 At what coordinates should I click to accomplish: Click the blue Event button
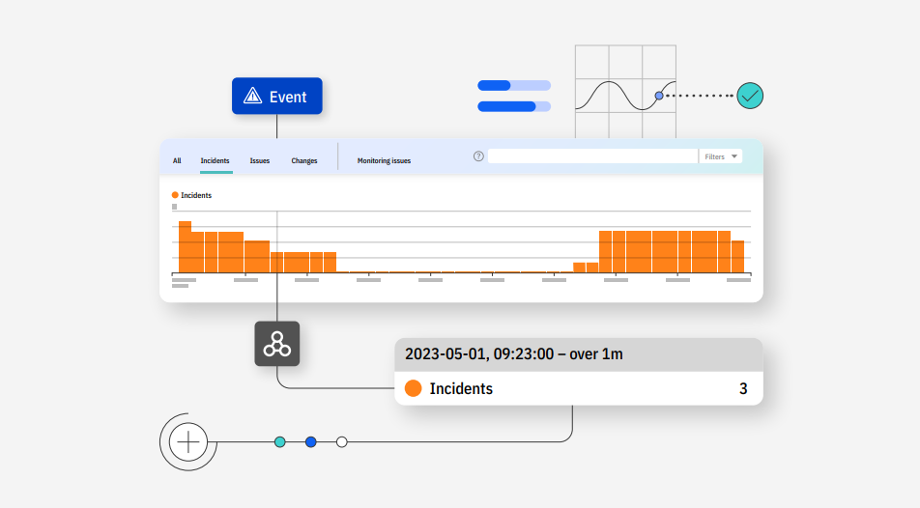(277, 97)
